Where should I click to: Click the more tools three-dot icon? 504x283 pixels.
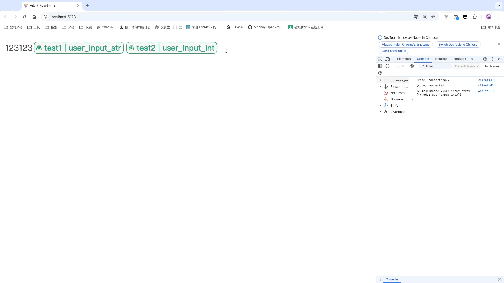tap(493, 59)
